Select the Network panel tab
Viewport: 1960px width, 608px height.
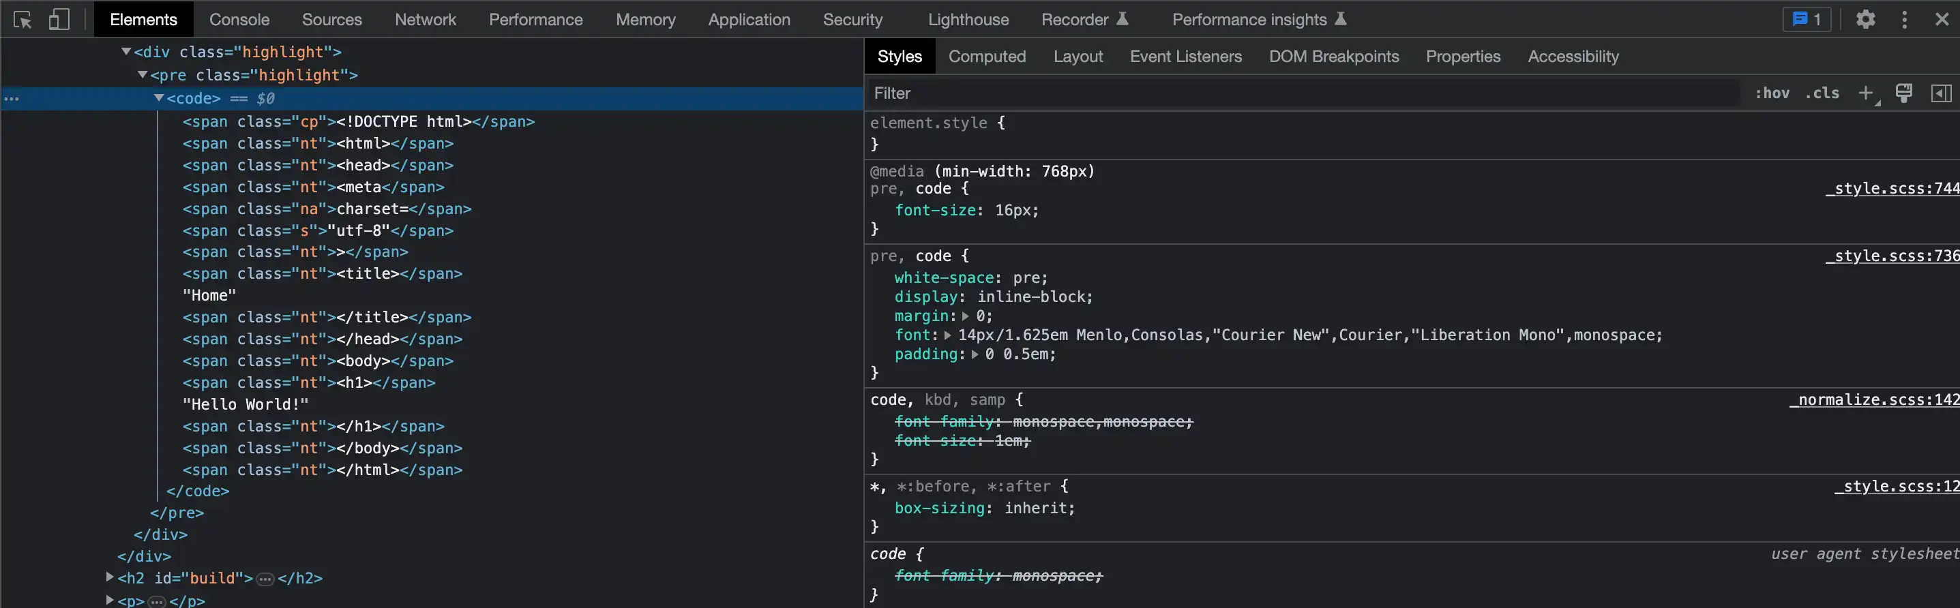425,20
